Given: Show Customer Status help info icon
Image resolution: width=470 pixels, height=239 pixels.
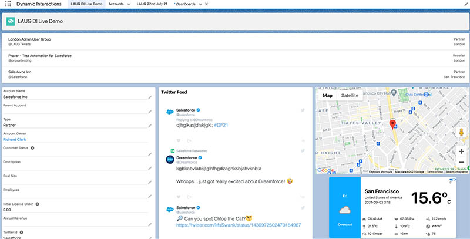Looking at the screenshot, I should tap(32, 148).
